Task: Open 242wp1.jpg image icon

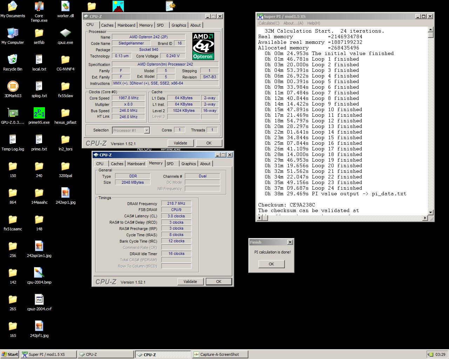Action: coord(65,196)
